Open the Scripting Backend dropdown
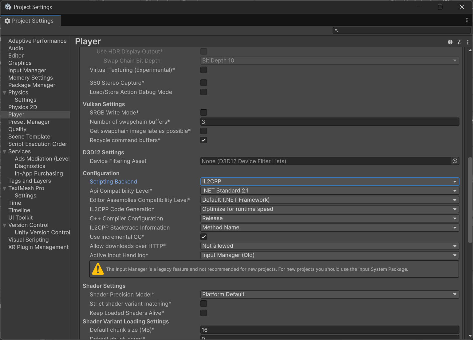 tap(329, 182)
